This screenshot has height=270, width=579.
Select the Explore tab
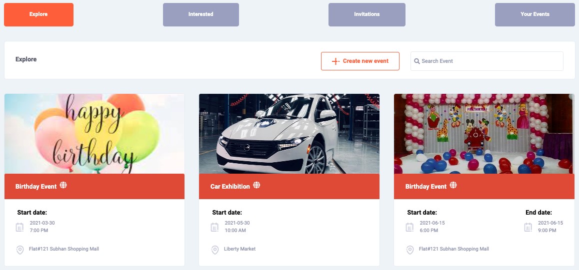click(x=38, y=14)
